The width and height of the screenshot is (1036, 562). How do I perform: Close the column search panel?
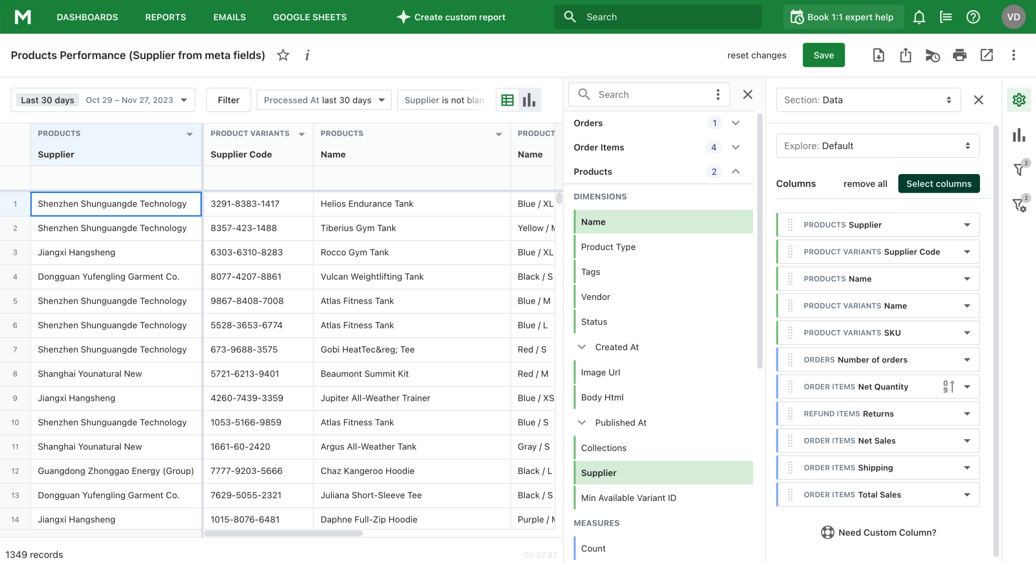(x=747, y=94)
